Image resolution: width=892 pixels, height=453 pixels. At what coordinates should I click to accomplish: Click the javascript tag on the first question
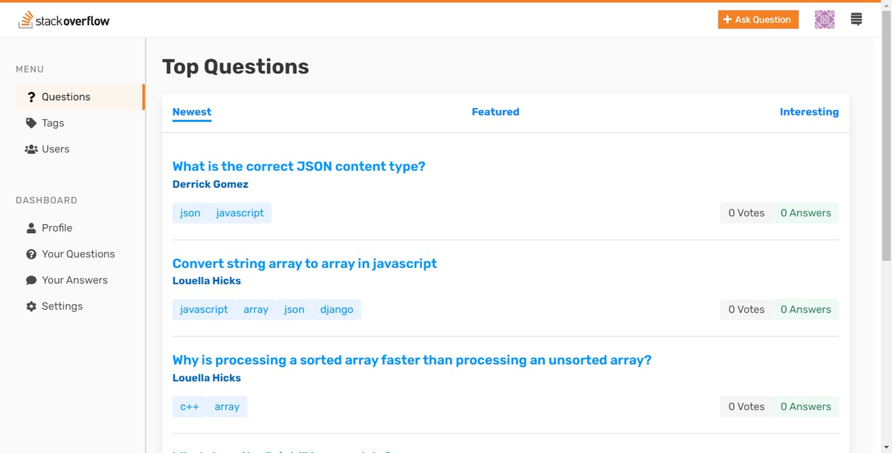coord(240,213)
